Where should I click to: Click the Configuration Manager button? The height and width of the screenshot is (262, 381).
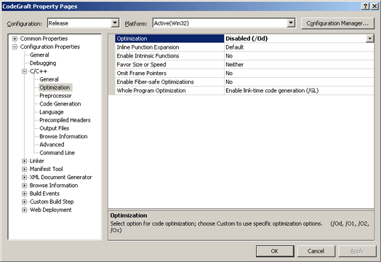click(337, 23)
